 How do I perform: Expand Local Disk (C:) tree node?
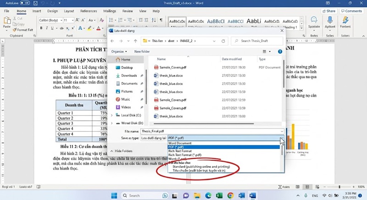click(112, 115)
